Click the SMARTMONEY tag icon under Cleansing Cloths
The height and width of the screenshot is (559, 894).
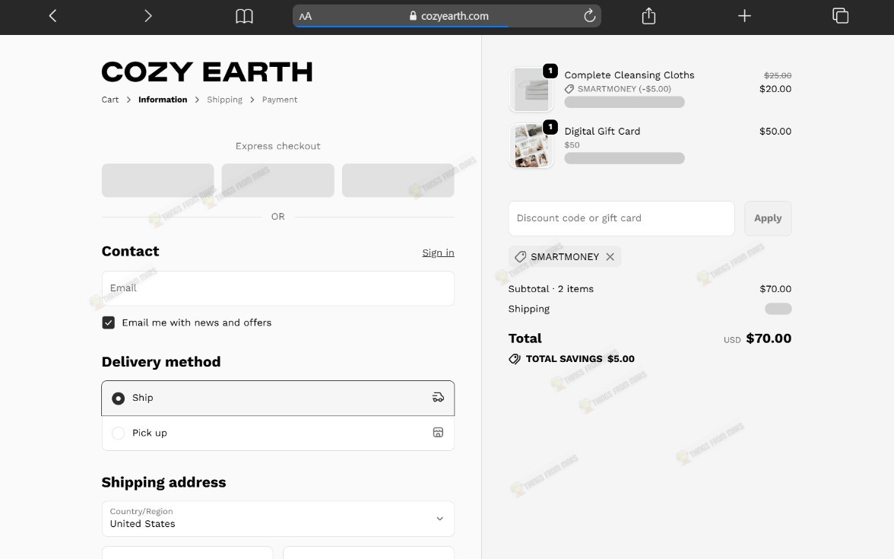(x=569, y=89)
